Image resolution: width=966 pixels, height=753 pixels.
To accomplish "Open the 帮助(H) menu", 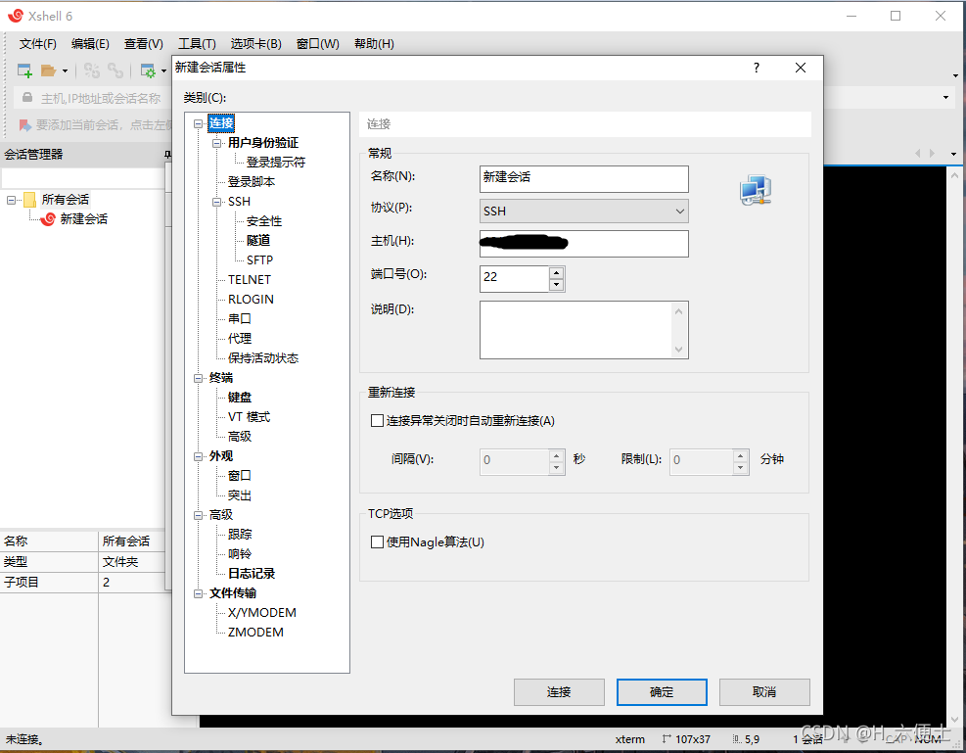I will click(374, 44).
